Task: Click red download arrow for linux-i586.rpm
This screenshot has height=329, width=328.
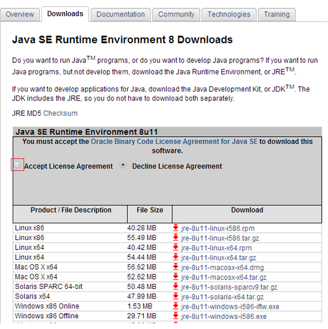Action: 175,228
